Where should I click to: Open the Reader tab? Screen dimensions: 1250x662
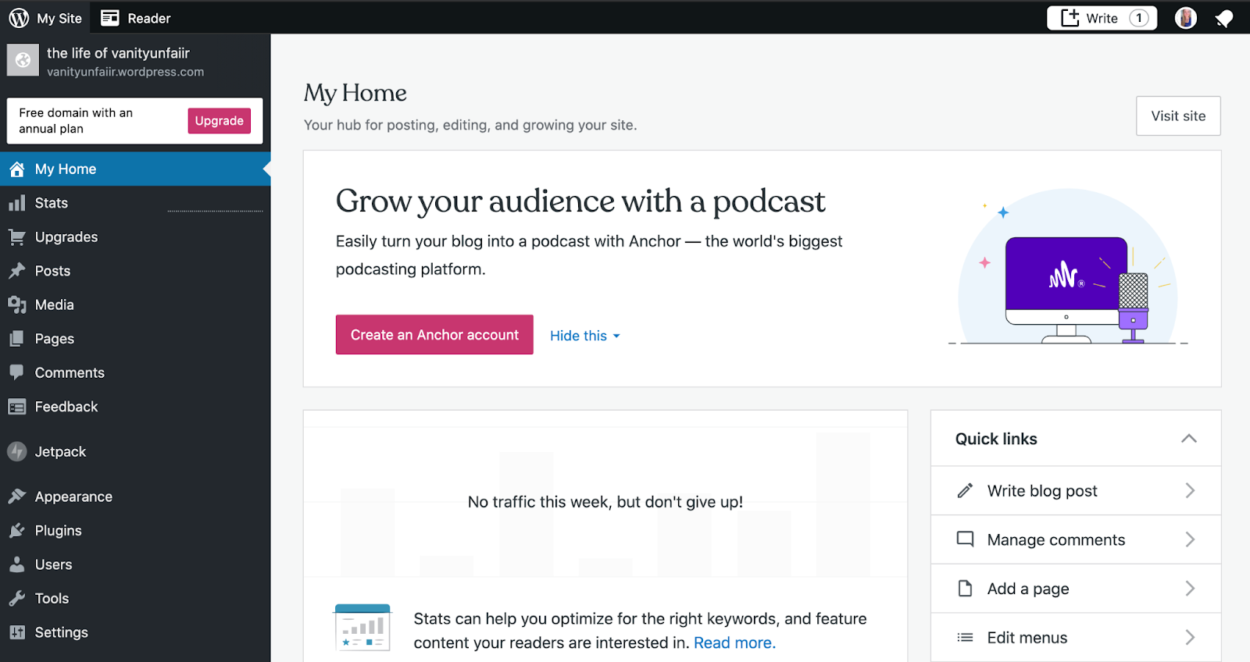point(136,18)
